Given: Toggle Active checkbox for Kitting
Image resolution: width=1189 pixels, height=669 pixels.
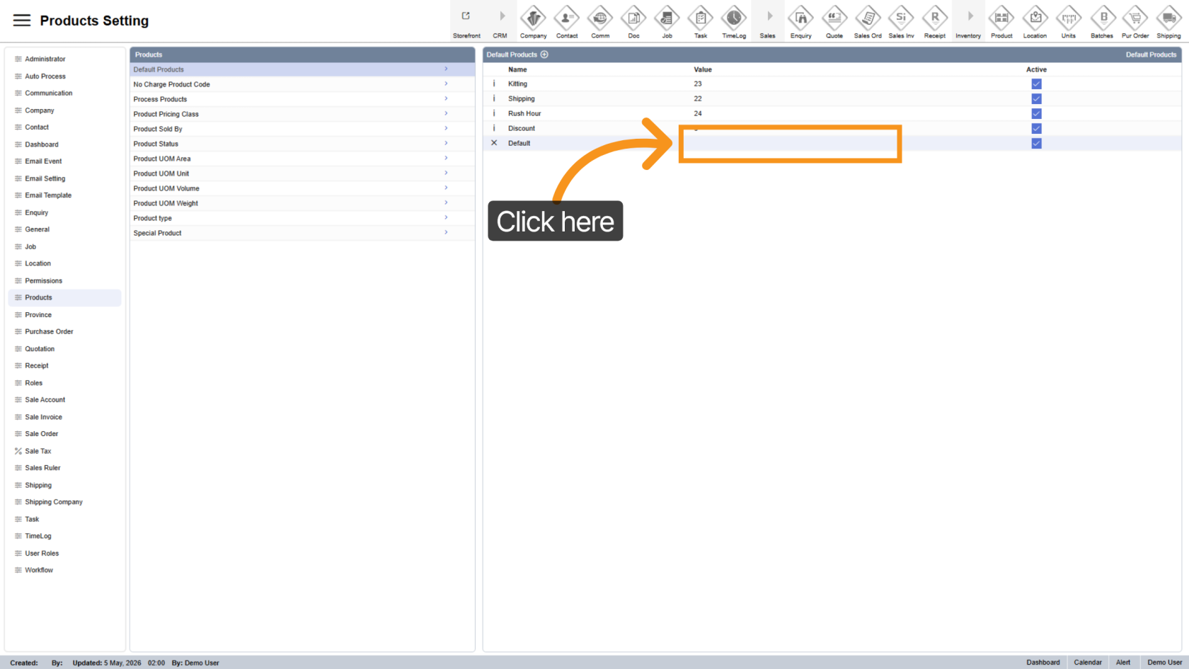Looking at the screenshot, I should [1036, 84].
